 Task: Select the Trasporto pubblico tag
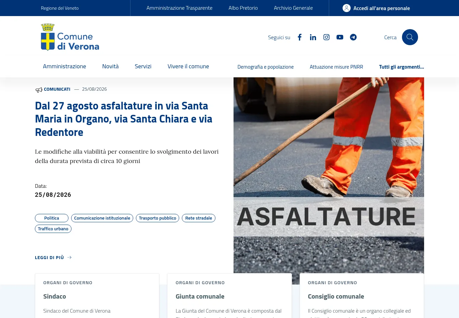tap(157, 218)
